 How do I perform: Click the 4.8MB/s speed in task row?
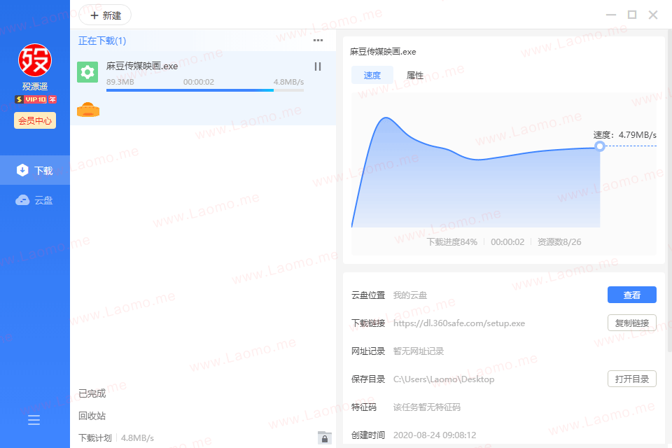click(289, 82)
